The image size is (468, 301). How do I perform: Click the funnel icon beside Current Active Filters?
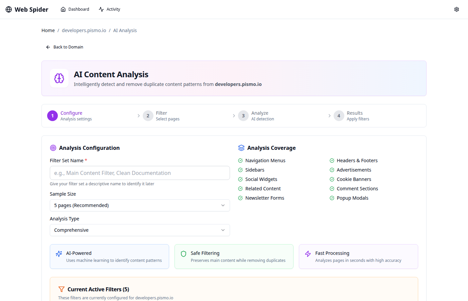pyautogui.click(x=62, y=289)
